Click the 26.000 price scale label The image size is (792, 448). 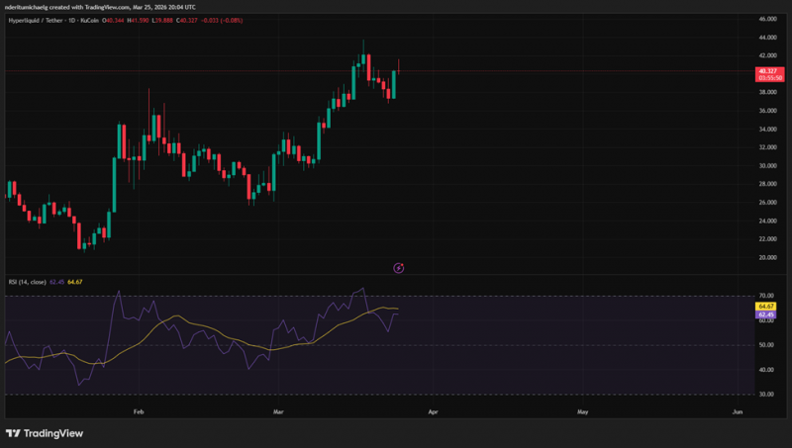click(x=768, y=203)
